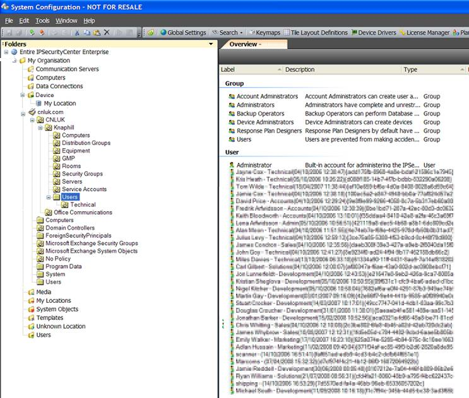Image resolution: width=469 pixels, height=398 pixels.
Task: Select Backup Operators group row
Action: 260,114
